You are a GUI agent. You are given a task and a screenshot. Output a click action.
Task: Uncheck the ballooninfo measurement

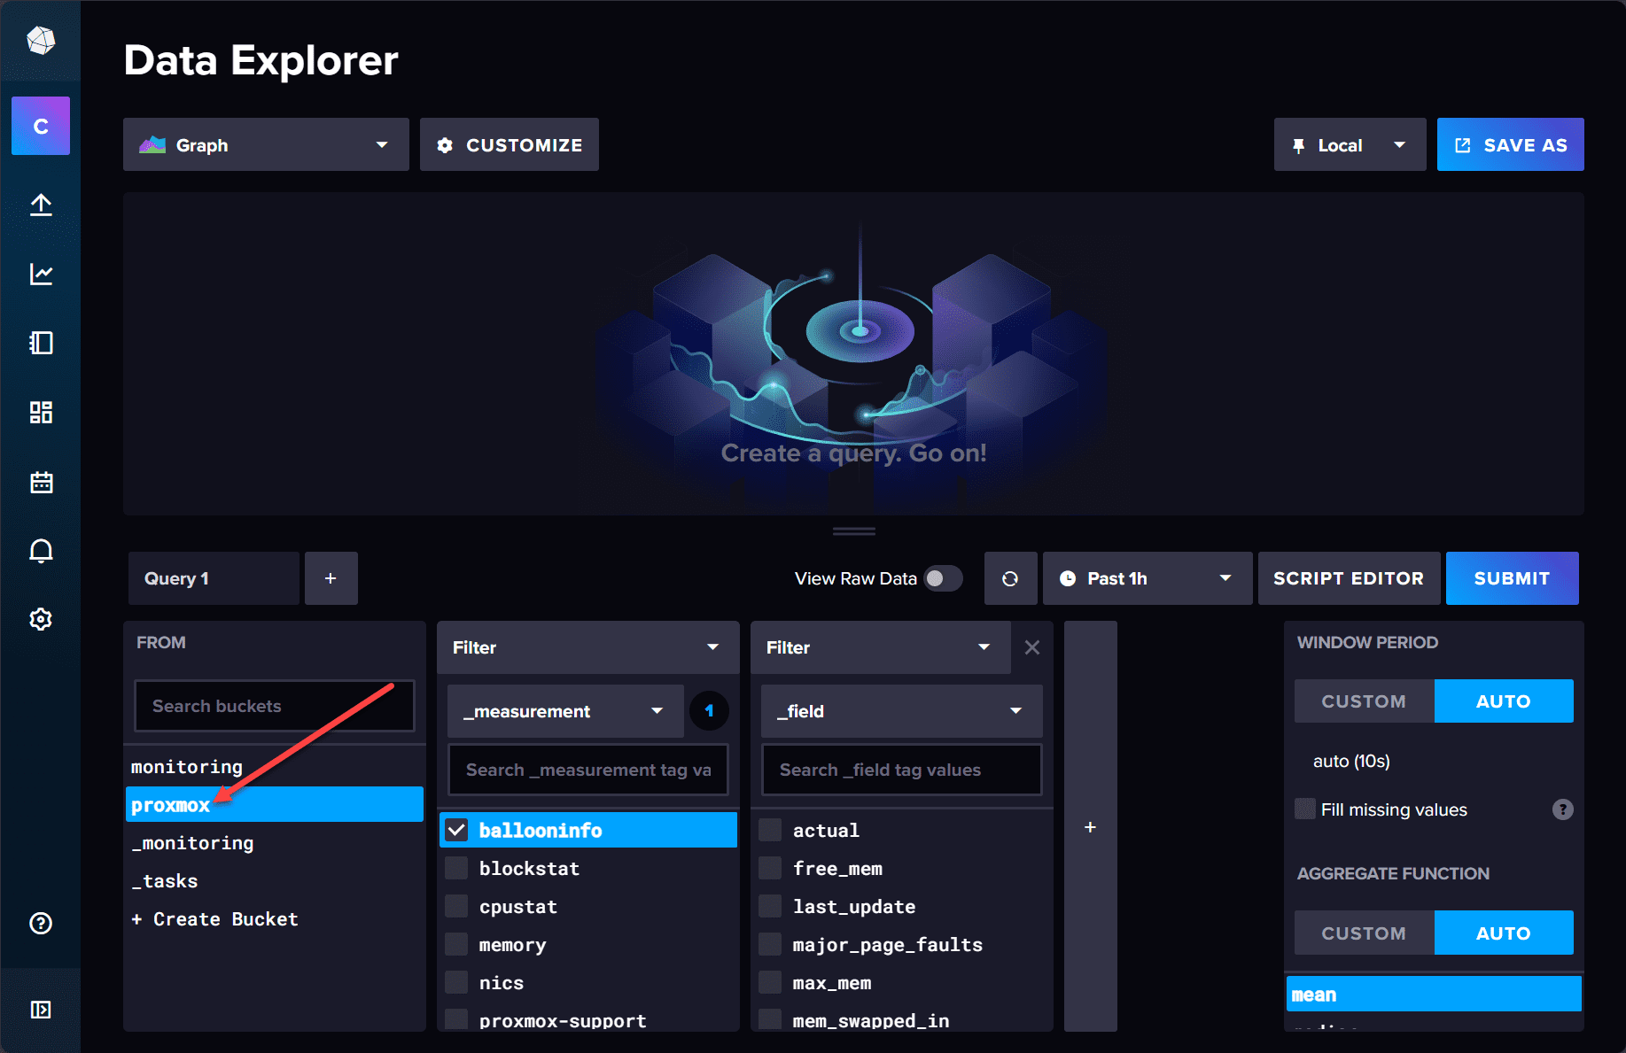456,830
